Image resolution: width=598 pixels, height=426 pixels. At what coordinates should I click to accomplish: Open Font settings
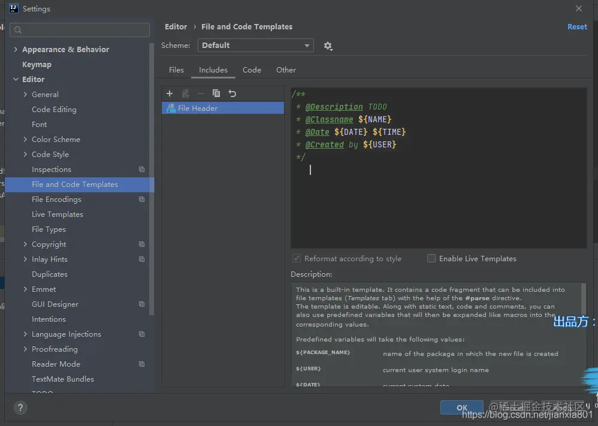[40, 125]
